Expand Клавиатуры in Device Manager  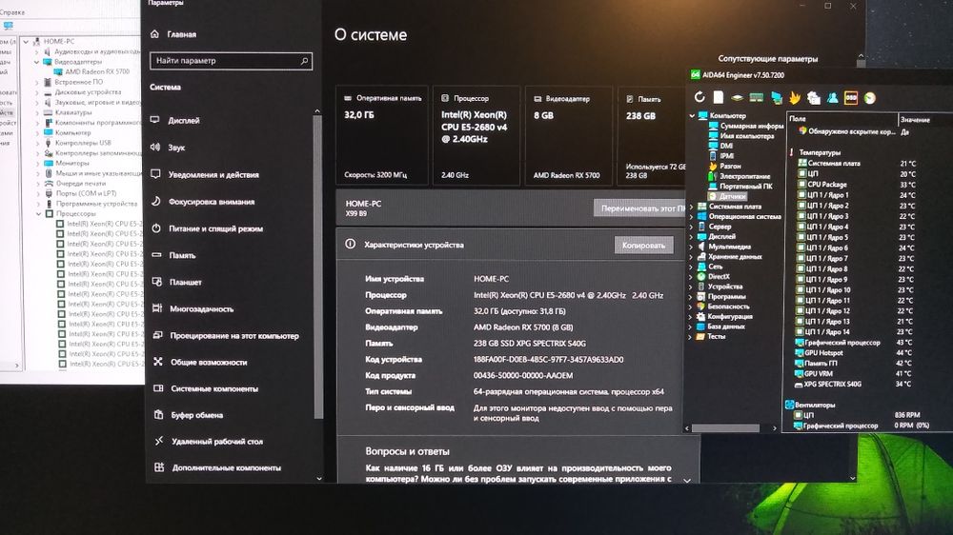pos(38,112)
